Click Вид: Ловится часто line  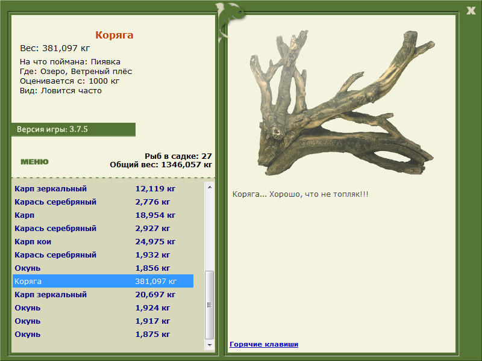pos(61,91)
